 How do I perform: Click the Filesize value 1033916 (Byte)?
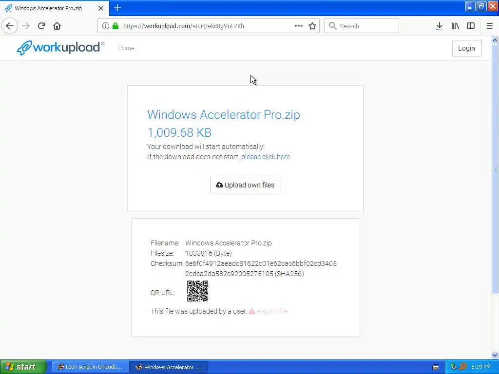coord(209,253)
